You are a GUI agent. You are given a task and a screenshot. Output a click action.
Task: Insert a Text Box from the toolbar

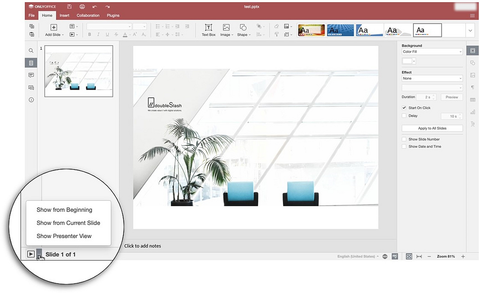[x=208, y=30]
